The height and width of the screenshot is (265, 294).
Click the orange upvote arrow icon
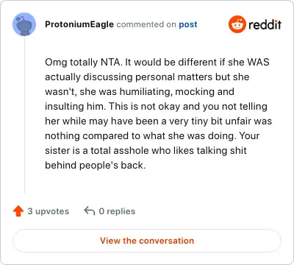(18, 211)
